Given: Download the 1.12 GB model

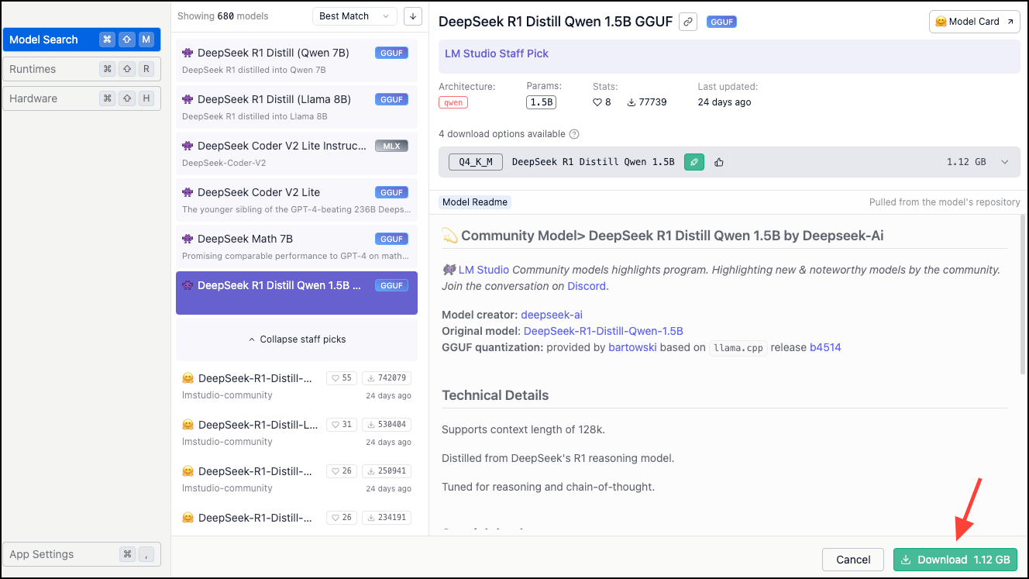Looking at the screenshot, I should (x=955, y=560).
